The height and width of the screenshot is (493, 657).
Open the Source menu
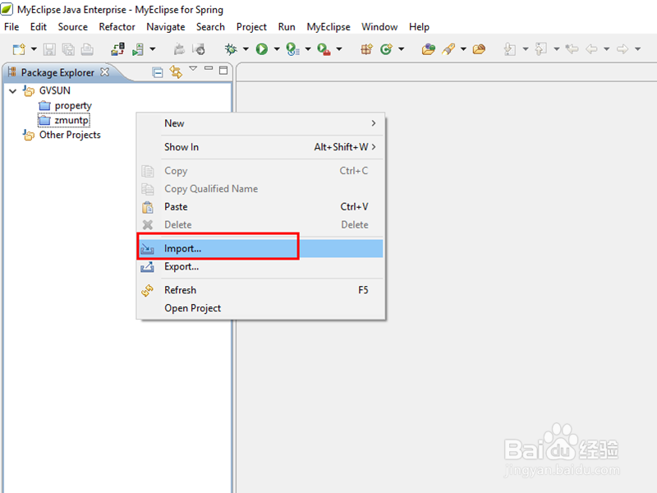tap(72, 27)
